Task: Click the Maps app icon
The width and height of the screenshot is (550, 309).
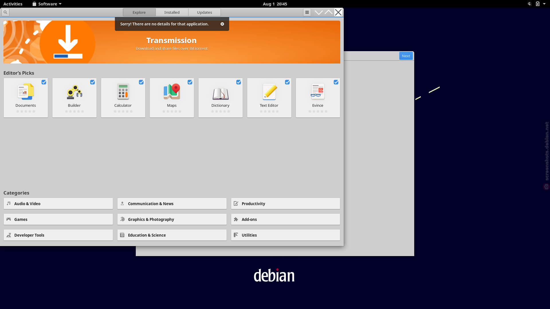Action: [172, 92]
